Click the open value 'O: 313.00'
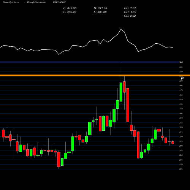Image resolution: width=190 pixels, height=190 pixels. coord(70,8)
